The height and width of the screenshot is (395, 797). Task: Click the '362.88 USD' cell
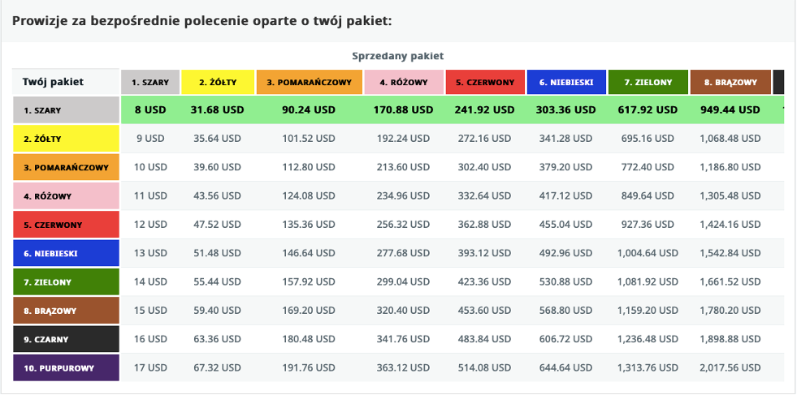pyautogui.click(x=485, y=225)
